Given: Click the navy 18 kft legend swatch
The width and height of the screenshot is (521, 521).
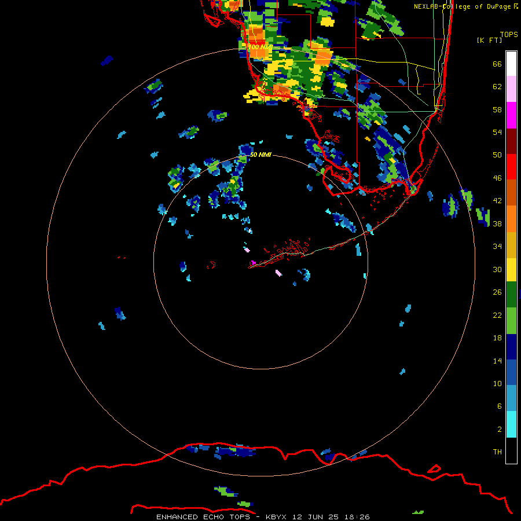Looking at the screenshot, I should coord(511,347).
